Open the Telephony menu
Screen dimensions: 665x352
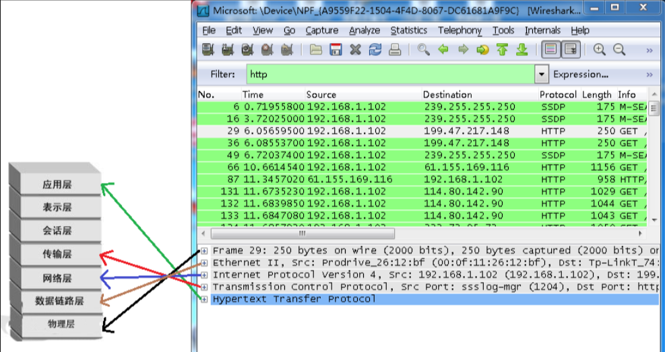[x=460, y=30]
